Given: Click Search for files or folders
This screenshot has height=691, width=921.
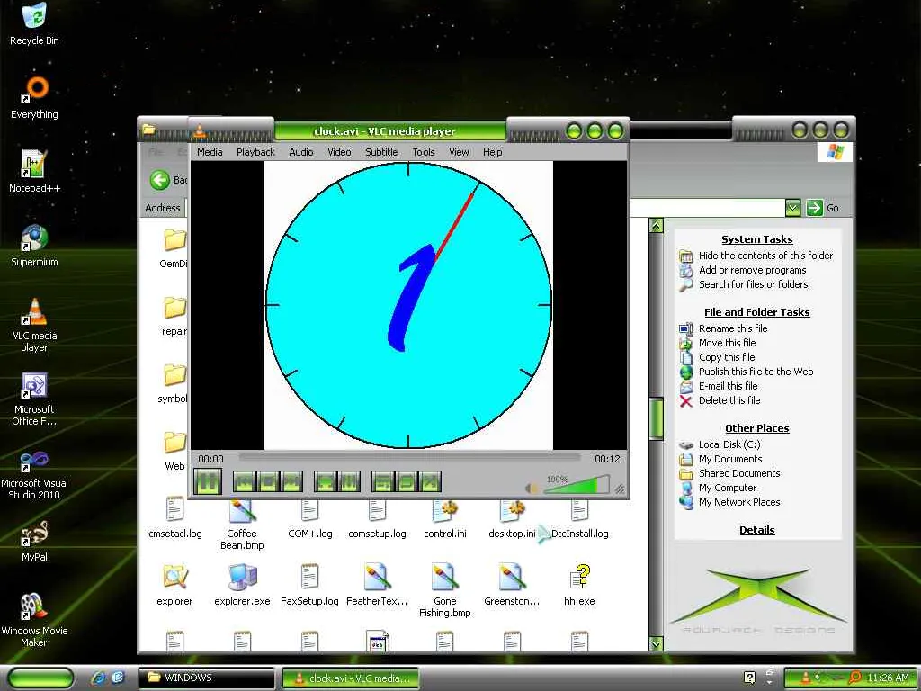Looking at the screenshot, I should pos(753,284).
